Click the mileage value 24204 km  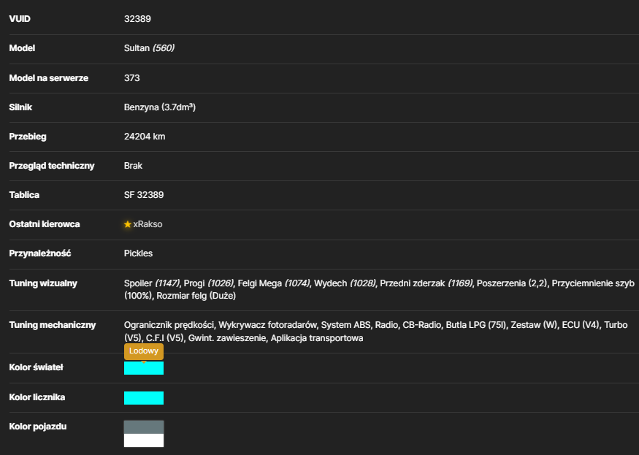click(145, 137)
